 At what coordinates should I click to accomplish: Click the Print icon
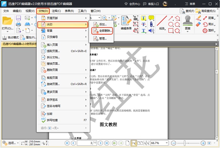click(18, 24)
